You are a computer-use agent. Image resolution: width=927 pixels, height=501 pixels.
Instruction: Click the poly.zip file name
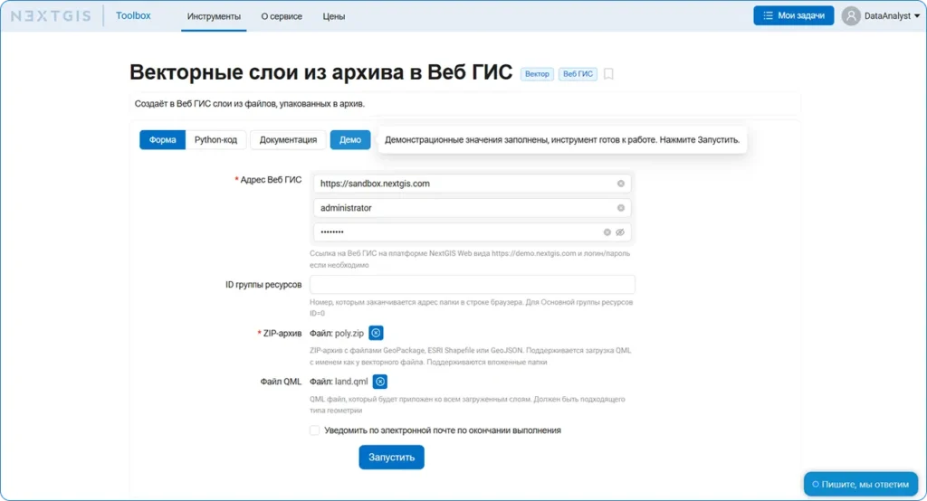pyautogui.click(x=349, y=333)
